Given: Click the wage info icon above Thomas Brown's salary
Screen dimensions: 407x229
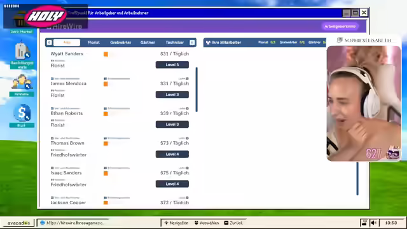Looking at the screenshot, I should coord(187,138).
